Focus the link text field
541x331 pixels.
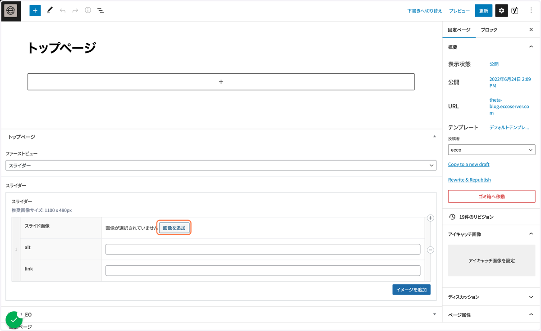coord(263,270)
